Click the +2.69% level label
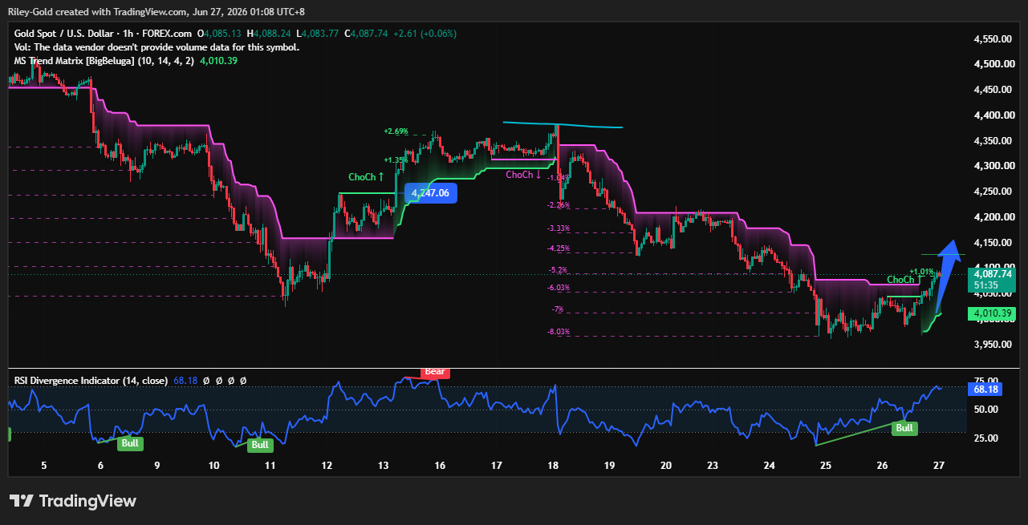Screen dimensions: 1028x525 click(396, 131)
